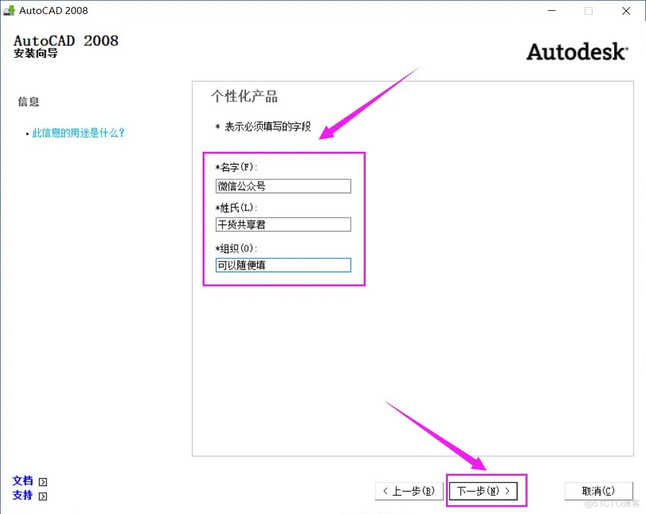The height and width of the screenshot is (514, 646).
Task: Click the '个性化产品' heading text
Action: point(244,96)
